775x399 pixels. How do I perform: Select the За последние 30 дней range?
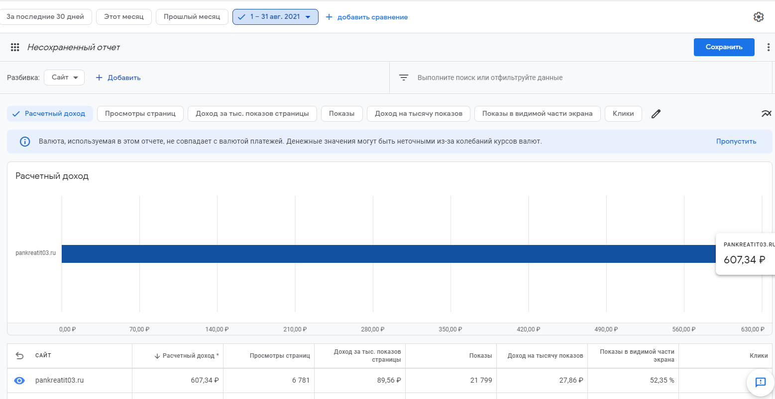tap(45, 17)
